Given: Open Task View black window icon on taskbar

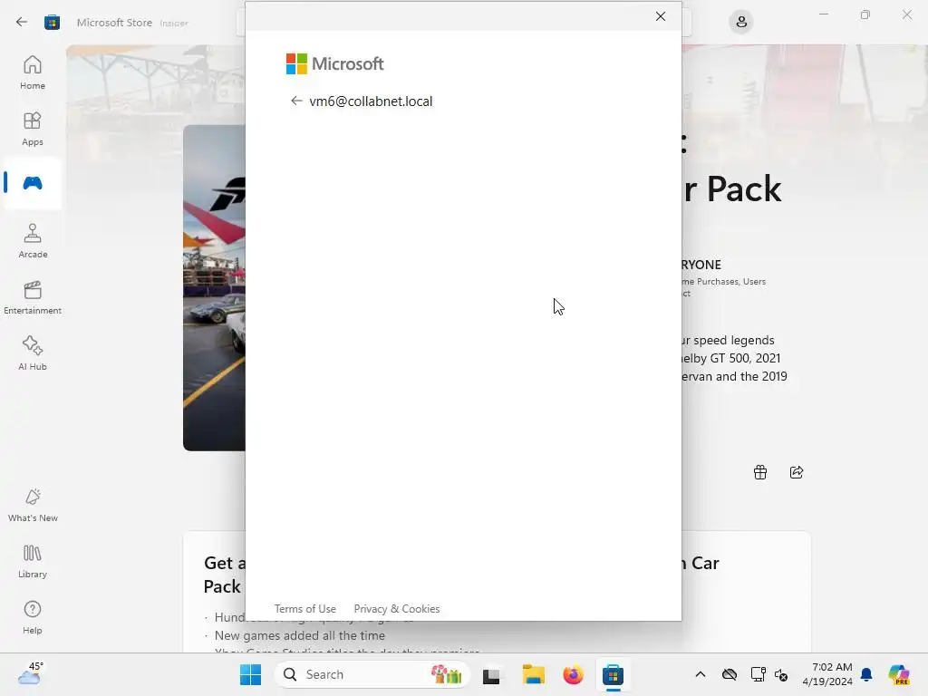Looking at the screenshot, I should [x=491, y=675].
